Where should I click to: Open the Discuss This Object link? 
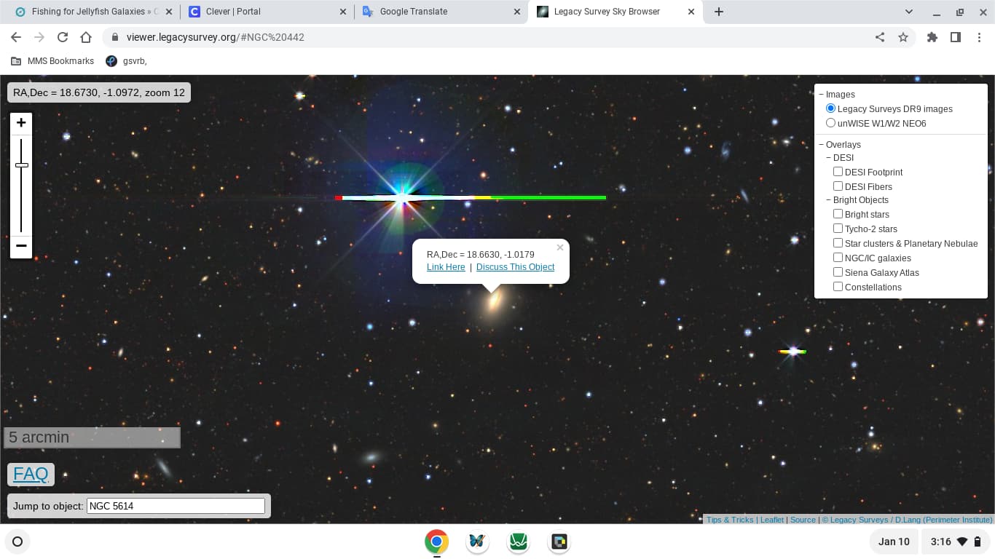[x=515, y=267]
